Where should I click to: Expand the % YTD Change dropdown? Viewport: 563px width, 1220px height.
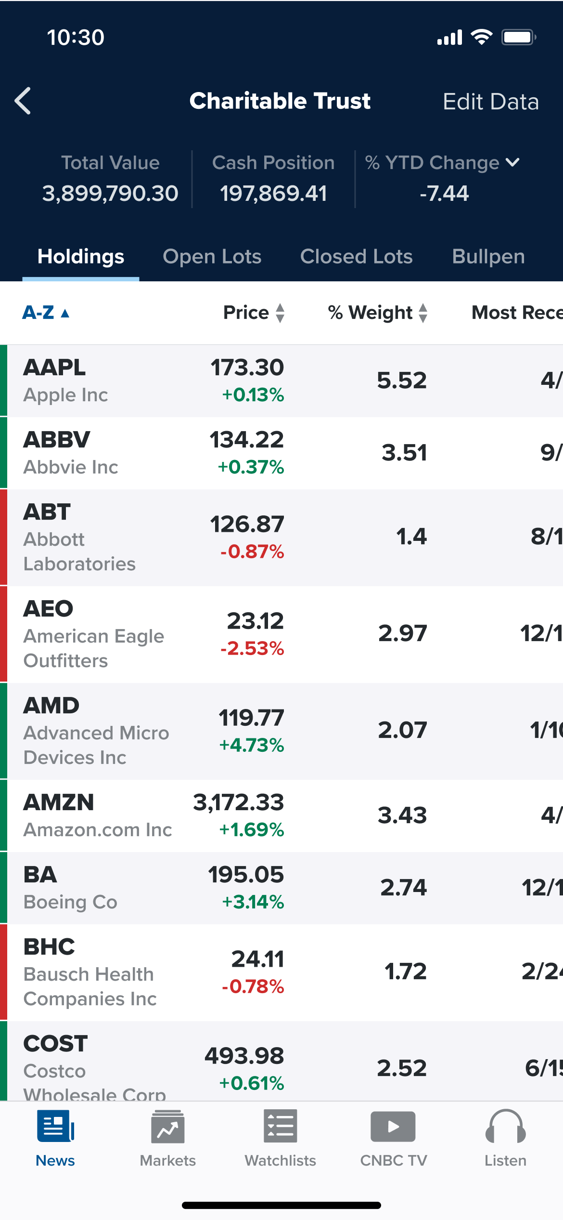pos(513,162)
